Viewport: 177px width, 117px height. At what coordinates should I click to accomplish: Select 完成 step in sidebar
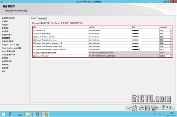[4, 71]
